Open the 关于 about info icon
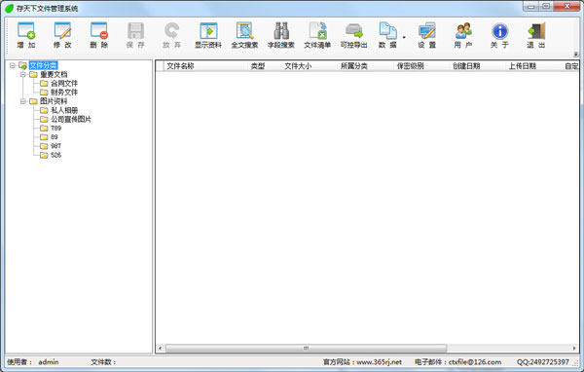This screenshot has width=584, height=372. [499, 31]
